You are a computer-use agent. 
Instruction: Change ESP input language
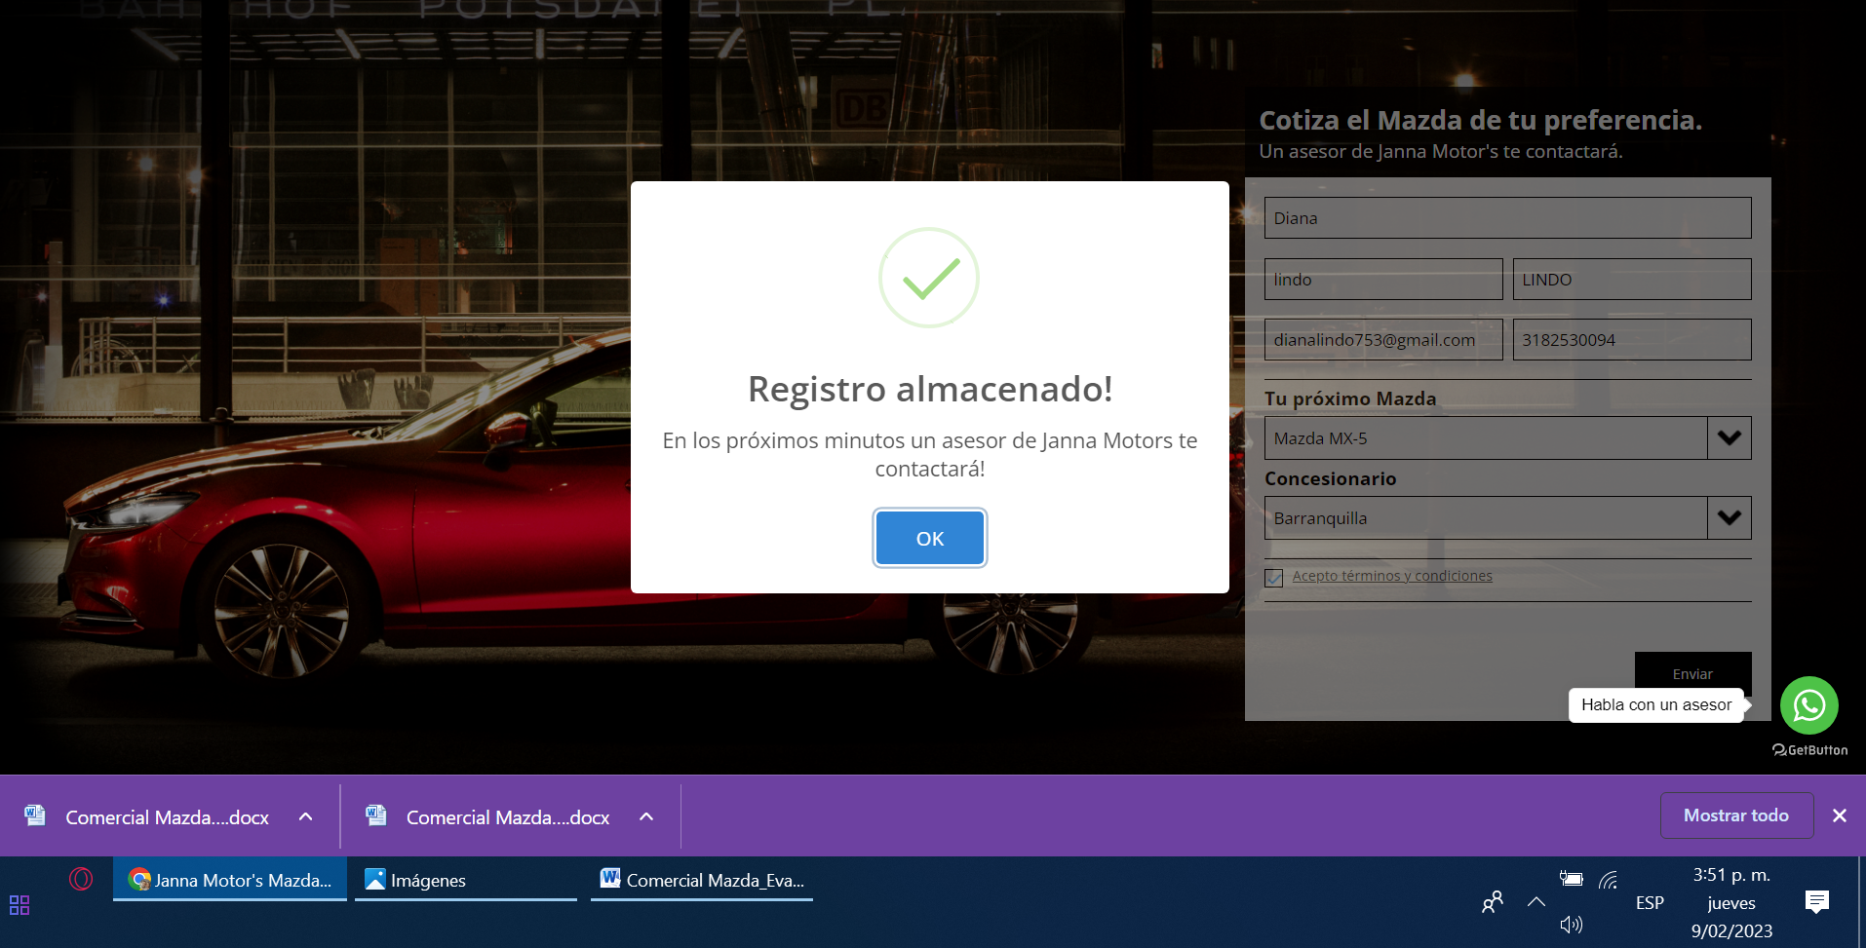[x=1650, y=903]
